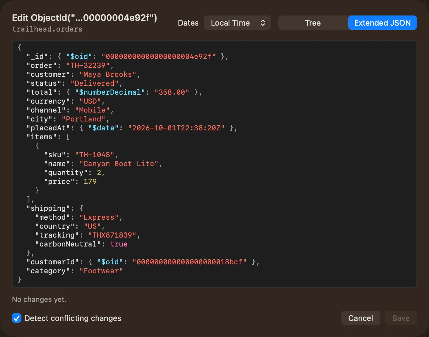Click the "Mobile" channel value
This screenshot has width=429, height=337.
pyautogui.click(x=92, y=110)
